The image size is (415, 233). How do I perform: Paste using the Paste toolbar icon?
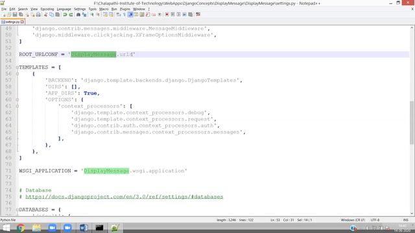point(57,14)
